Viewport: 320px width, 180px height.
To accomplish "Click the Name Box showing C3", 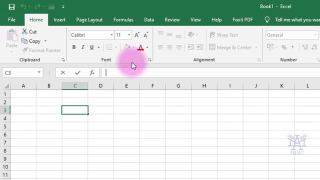I will [19, 72].
